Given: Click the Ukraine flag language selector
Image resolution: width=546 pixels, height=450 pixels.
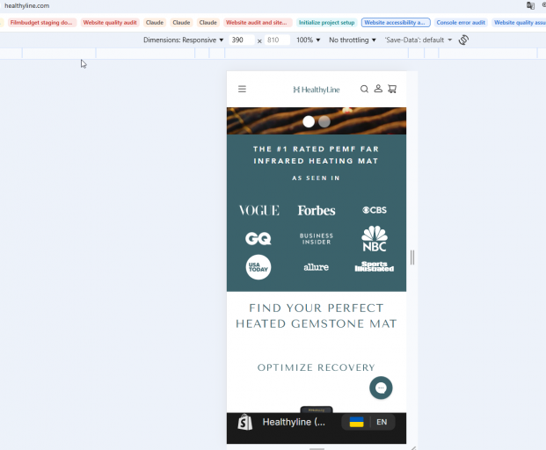Looking at the screenshot, I should pyautogui.click(x=357, y=422).
